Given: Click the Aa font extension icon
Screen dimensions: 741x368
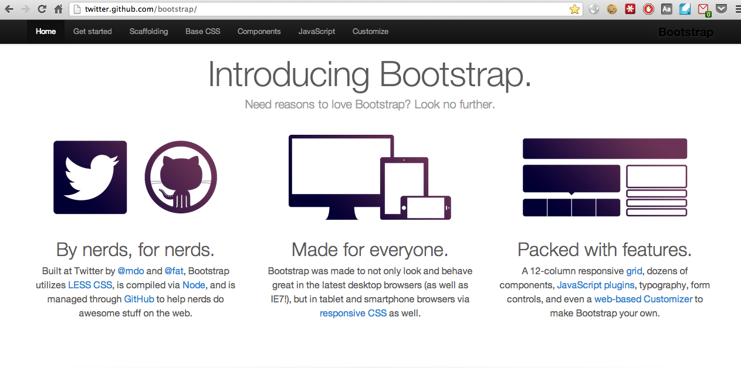Looking at the screenshot, I should tap(666, 9).
